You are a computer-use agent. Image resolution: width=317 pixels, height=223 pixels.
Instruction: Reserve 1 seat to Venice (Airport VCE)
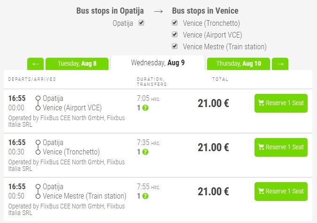[x=281, y=103]
